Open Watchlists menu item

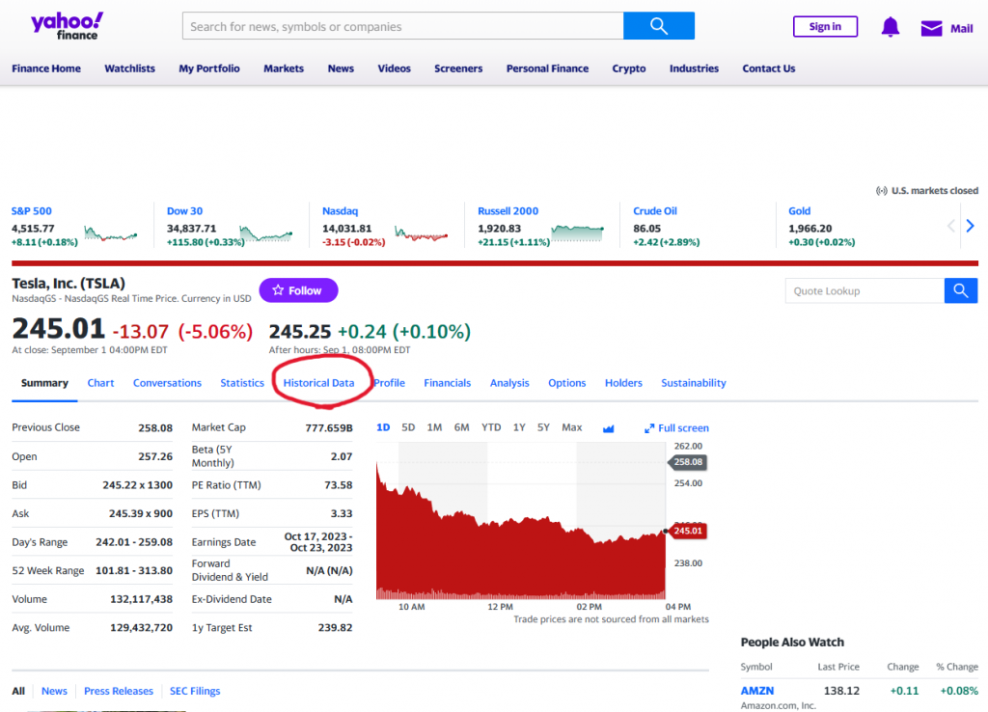coord(130,68)
